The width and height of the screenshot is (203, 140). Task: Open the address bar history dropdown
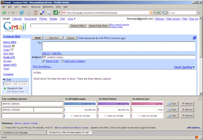[x=155, y=13]
